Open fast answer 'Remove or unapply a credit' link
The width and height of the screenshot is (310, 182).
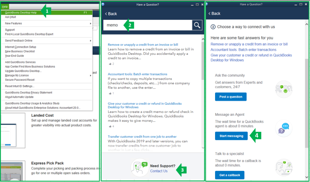249,44
